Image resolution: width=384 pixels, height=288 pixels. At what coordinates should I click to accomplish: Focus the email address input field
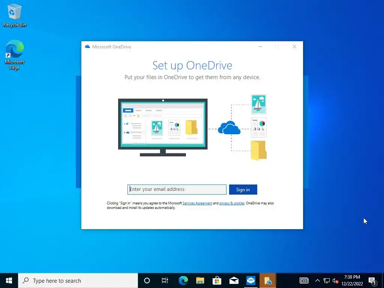[177, 189]
